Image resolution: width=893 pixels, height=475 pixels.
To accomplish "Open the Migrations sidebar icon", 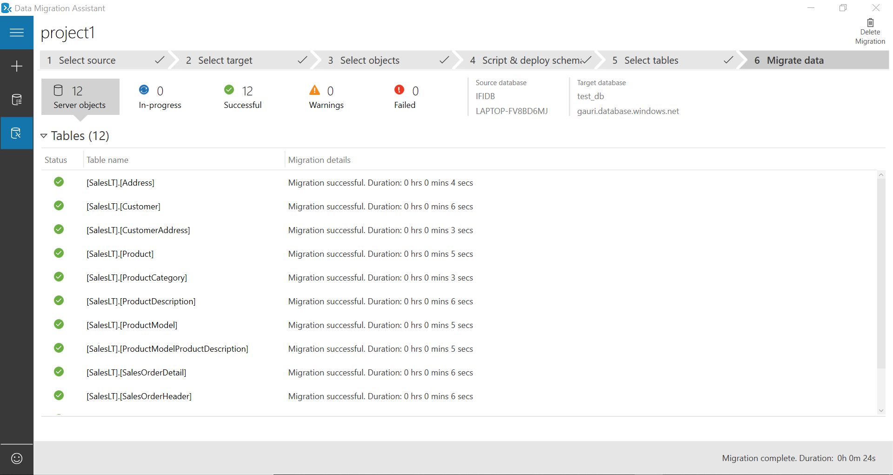I will pos(17,133).
